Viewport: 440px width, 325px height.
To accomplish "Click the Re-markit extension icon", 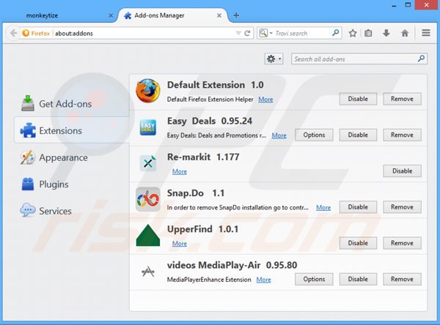I will (148, 162).
